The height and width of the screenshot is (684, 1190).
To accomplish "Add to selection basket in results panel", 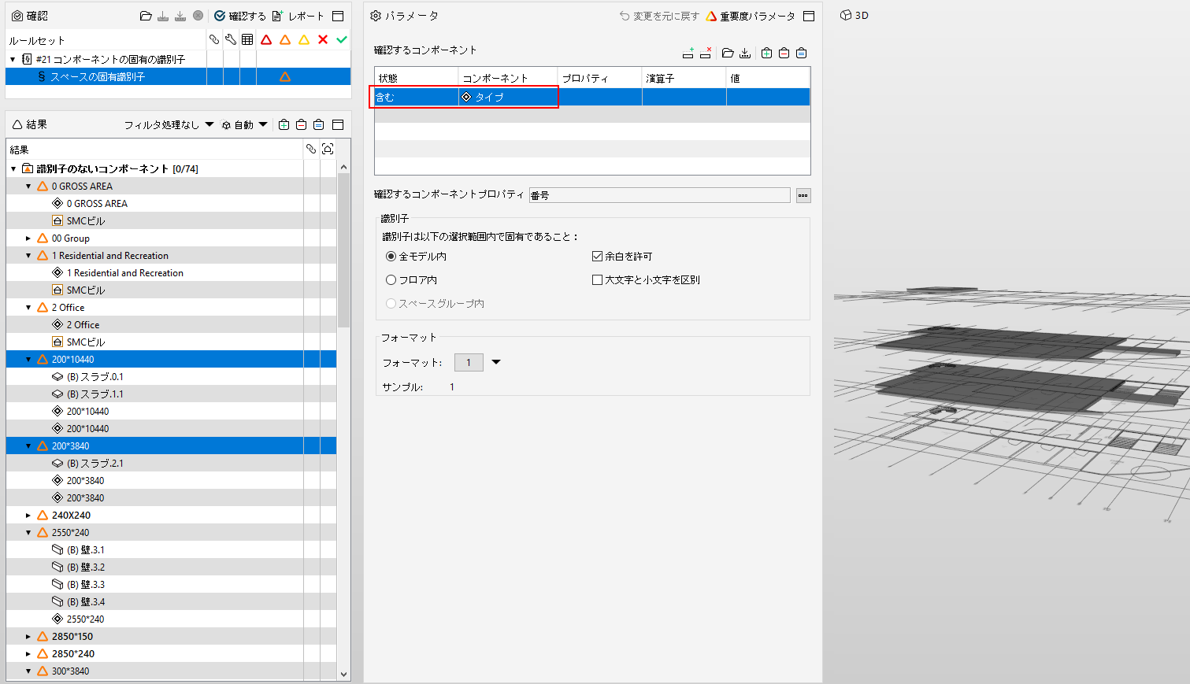I will (x=284, y=124).
